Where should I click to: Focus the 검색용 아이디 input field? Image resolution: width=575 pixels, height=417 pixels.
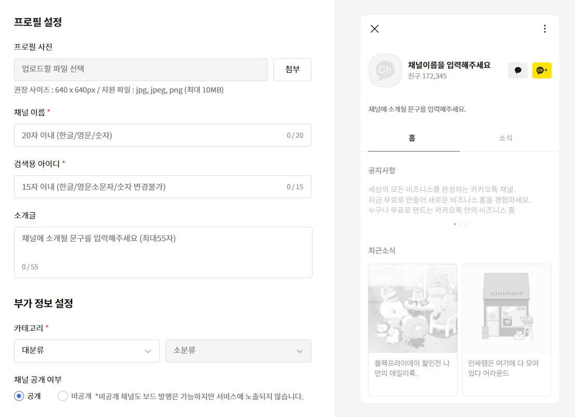point(162,187)
